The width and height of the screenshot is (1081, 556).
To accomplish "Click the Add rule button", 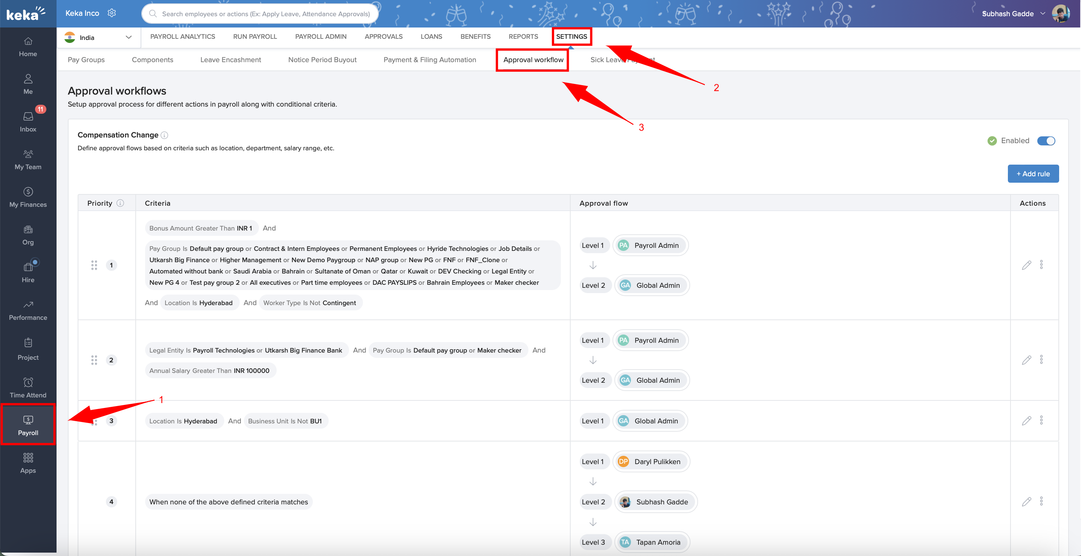I will click(x=1033, y=174).
